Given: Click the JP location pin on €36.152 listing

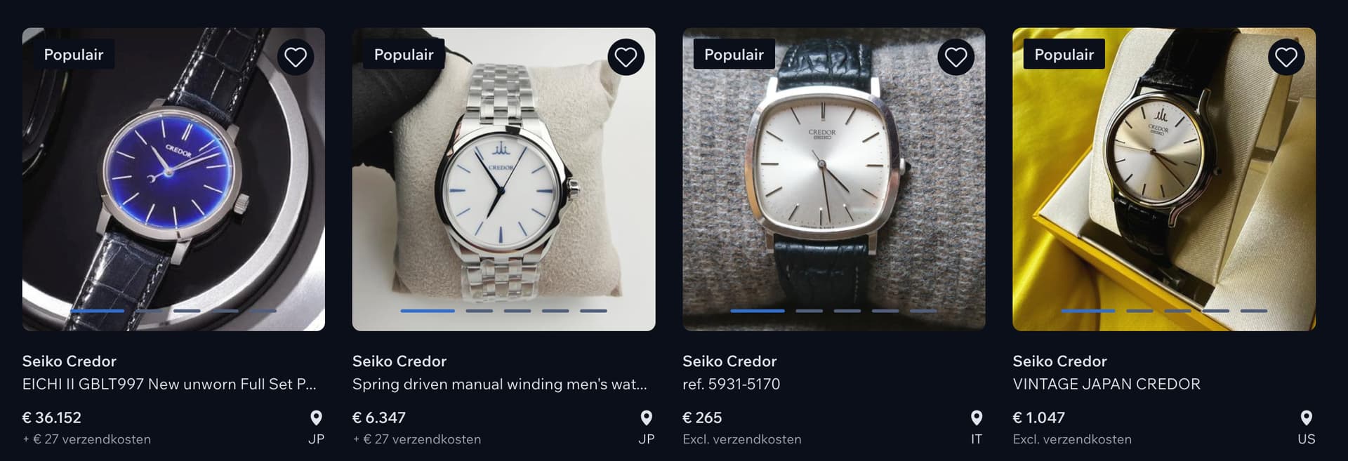Looking at the screenshot, I should tap(316, 418).
